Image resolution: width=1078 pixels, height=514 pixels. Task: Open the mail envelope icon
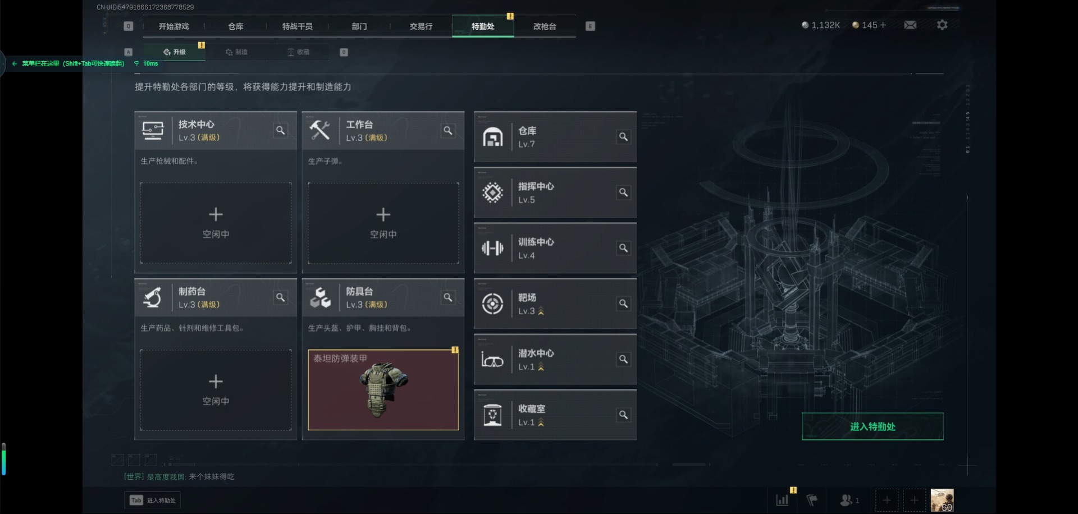pos(910,25)
